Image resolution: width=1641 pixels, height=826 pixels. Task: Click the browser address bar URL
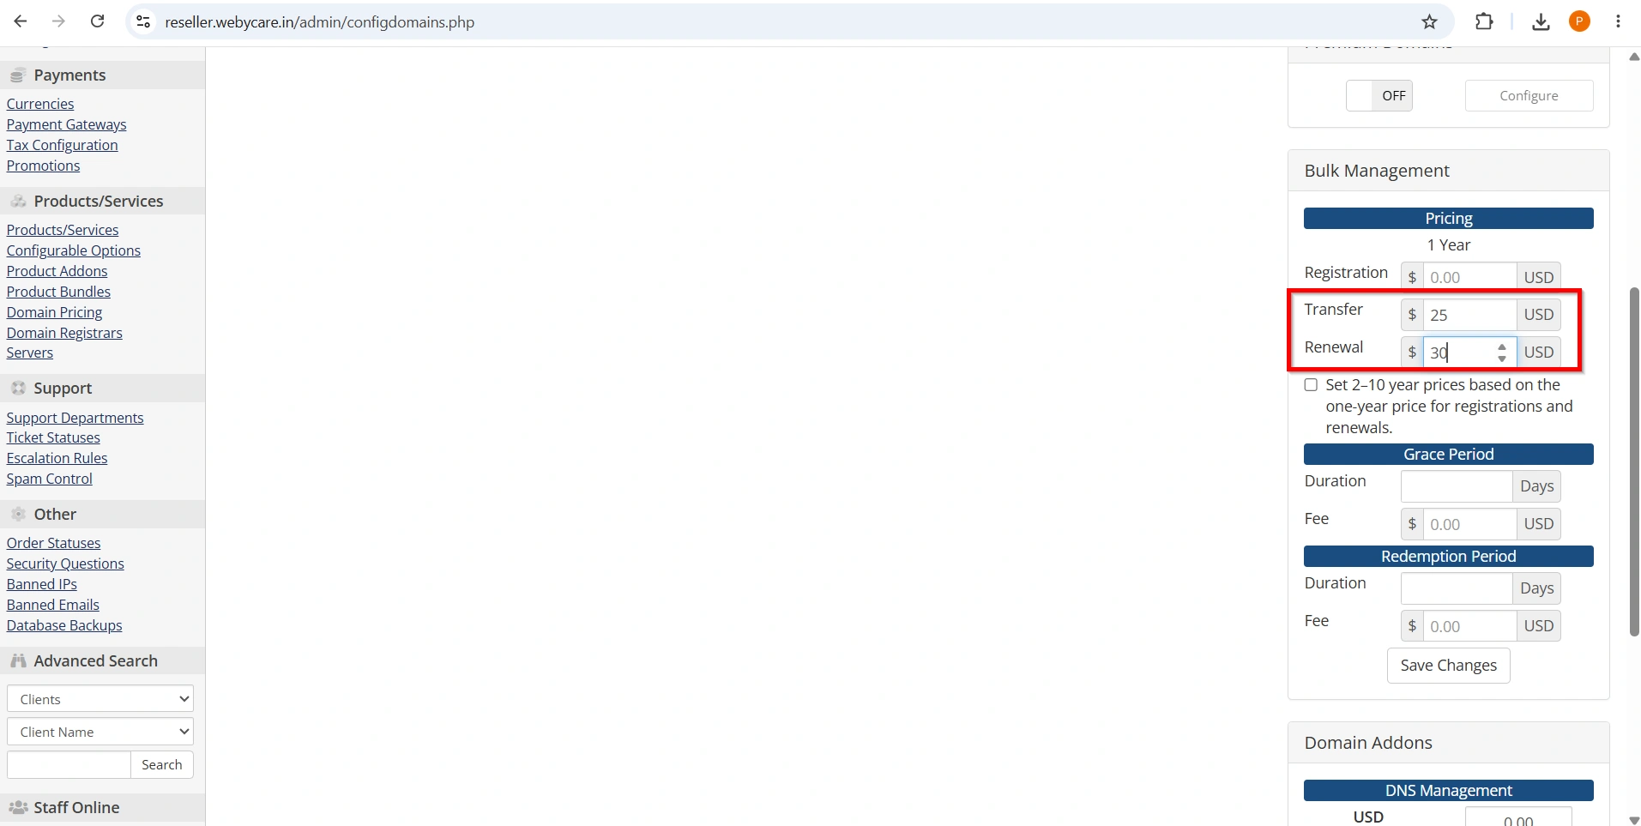[319, 22]
